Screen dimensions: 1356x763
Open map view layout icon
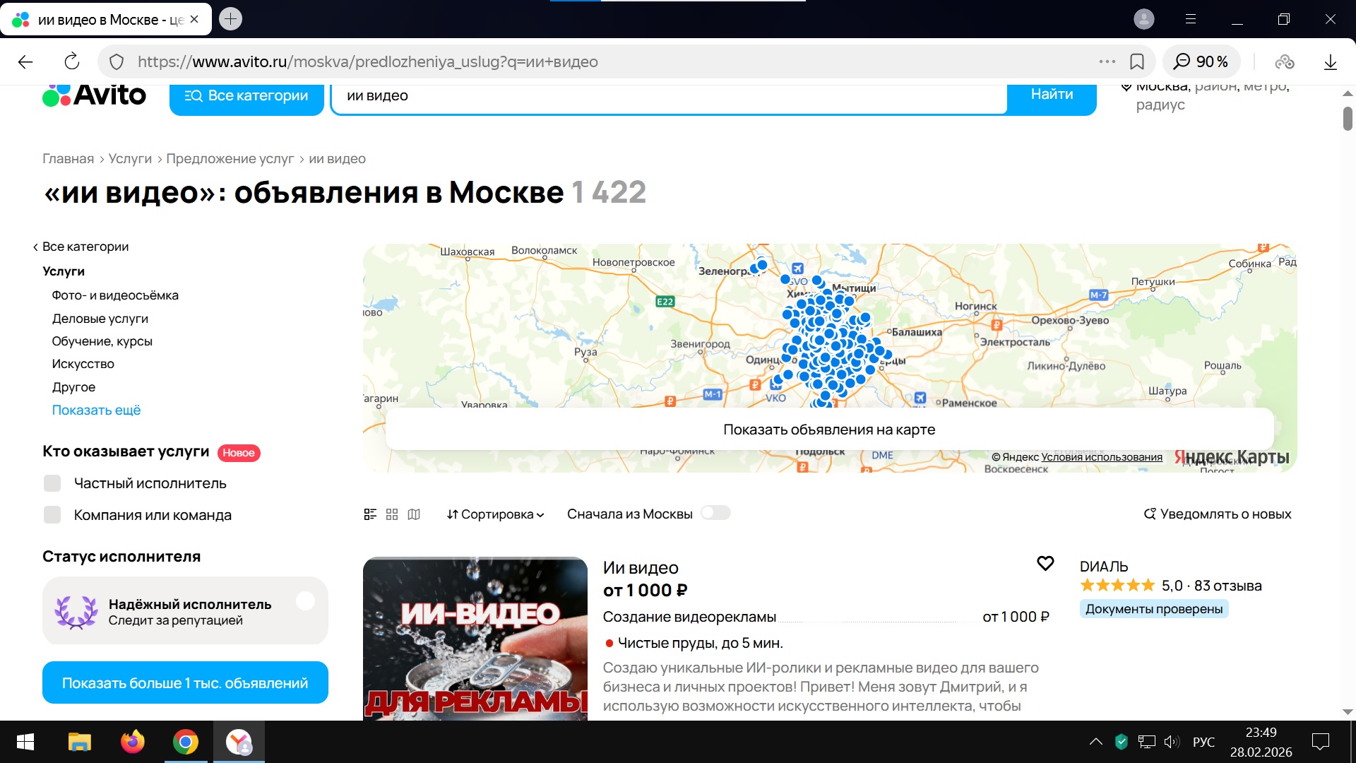pyautogui.click(x=414, y=514)
